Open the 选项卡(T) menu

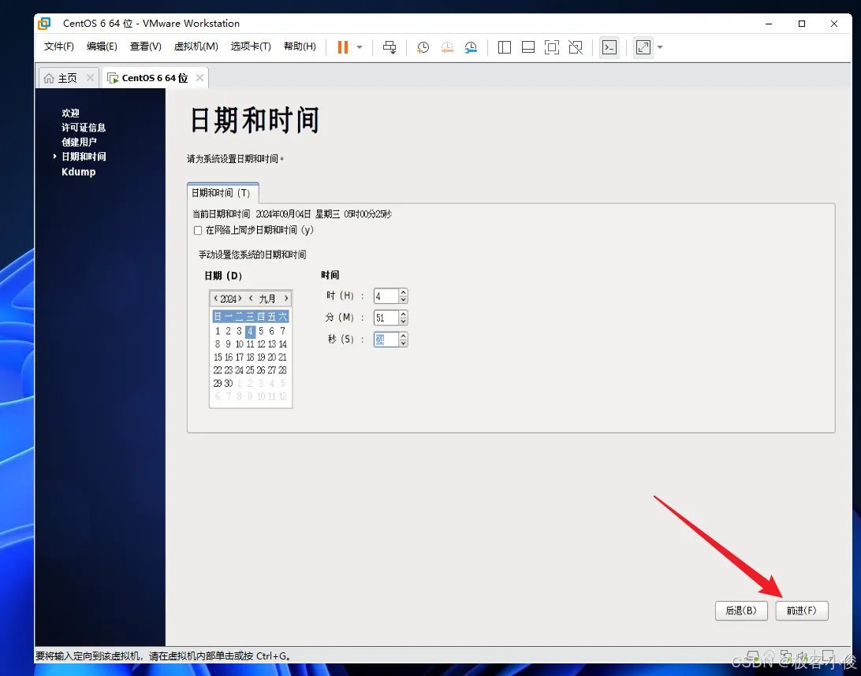[x=251, y=46]
